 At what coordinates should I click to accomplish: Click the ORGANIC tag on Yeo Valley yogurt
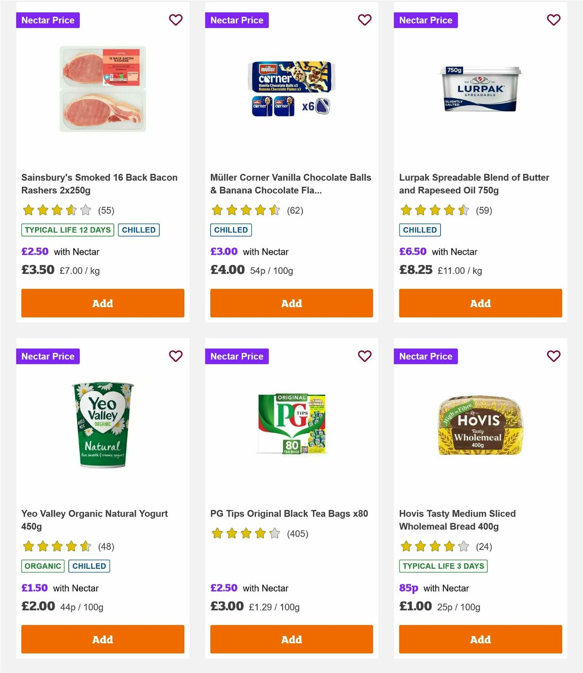[42, 566]
